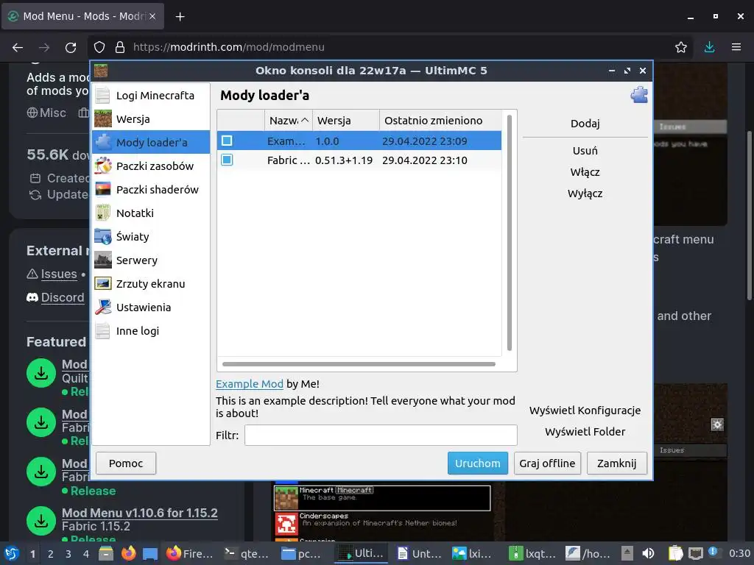
Task: Open Serwery servers icon
Action: pos(102,260)
